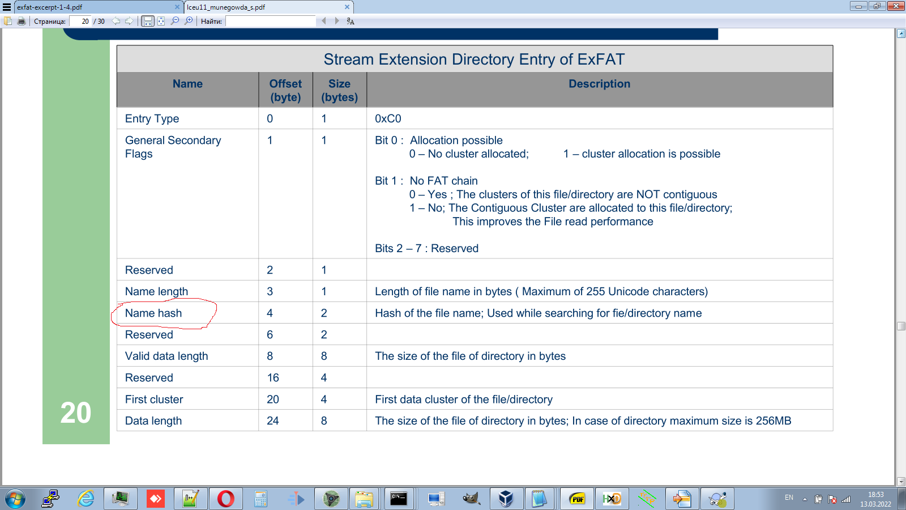This screenshot has width=906, height=510.
Task: Toggle full page zoom mode
Action: pos(161,21)
